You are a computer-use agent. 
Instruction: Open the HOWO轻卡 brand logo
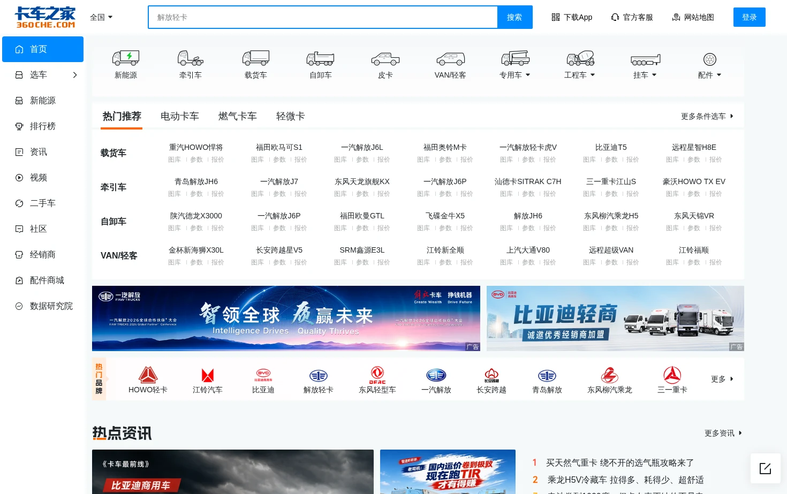(x=148, y=375)
